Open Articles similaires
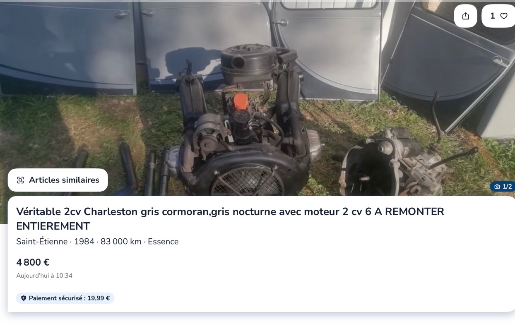 58,180
